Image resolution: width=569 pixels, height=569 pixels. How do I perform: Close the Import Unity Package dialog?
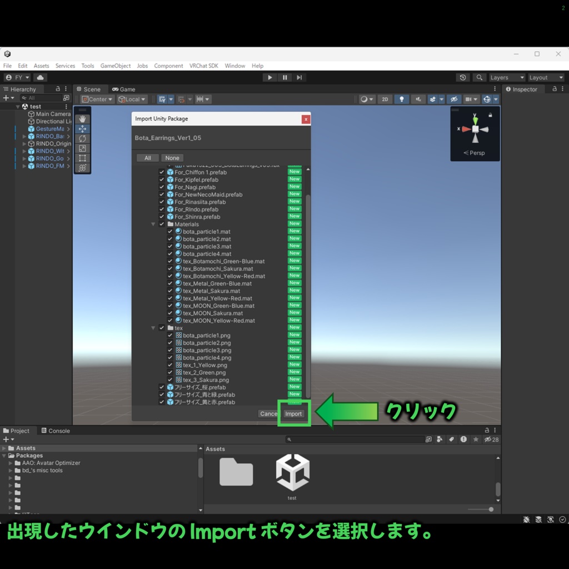tap(306, 119)
